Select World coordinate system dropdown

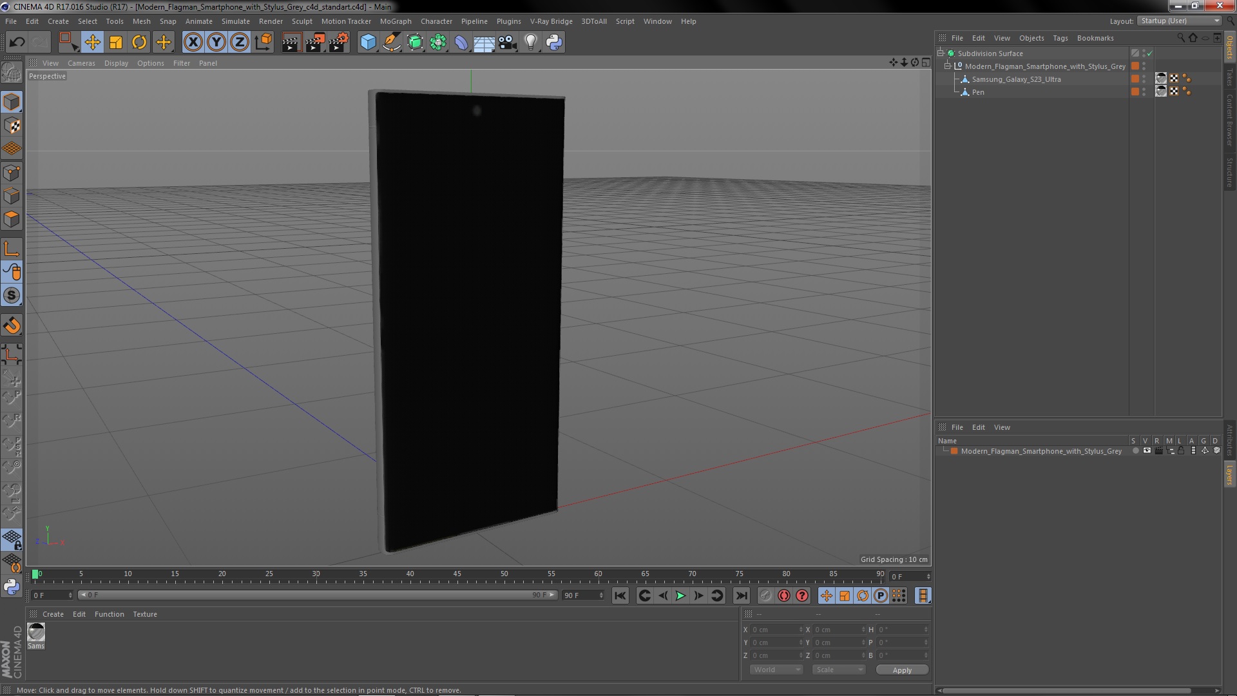774,670
